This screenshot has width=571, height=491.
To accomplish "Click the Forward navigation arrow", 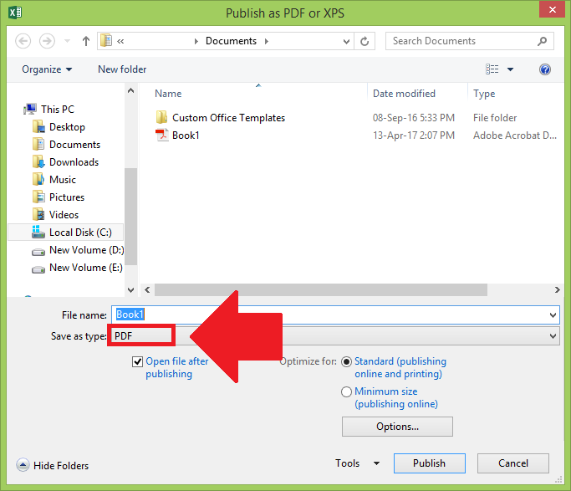I will point(47,41).
